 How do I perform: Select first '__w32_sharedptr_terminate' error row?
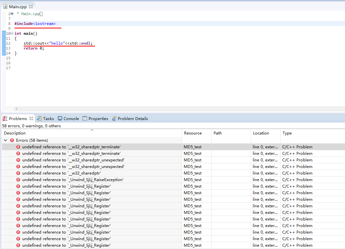(173, 147)
